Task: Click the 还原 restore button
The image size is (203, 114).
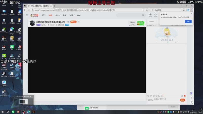Action: [x=188, y=22]
